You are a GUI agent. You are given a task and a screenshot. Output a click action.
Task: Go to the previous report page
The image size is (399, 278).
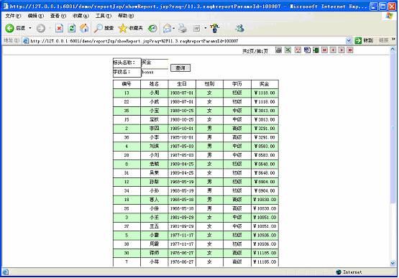tap(333, 50)
